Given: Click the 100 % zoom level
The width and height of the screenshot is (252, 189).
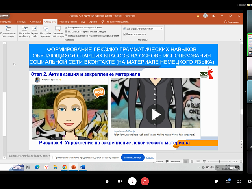Looking at the screenshot, I should [235, 161].
